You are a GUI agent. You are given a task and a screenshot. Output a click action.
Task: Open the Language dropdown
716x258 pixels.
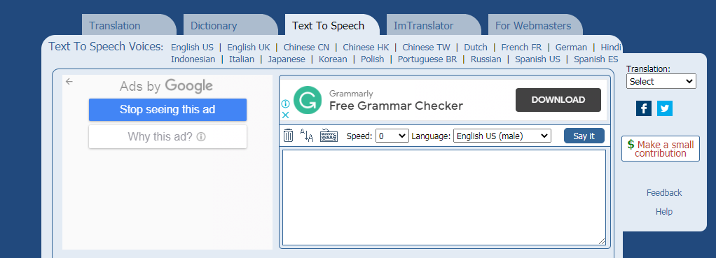pos(502,136)
